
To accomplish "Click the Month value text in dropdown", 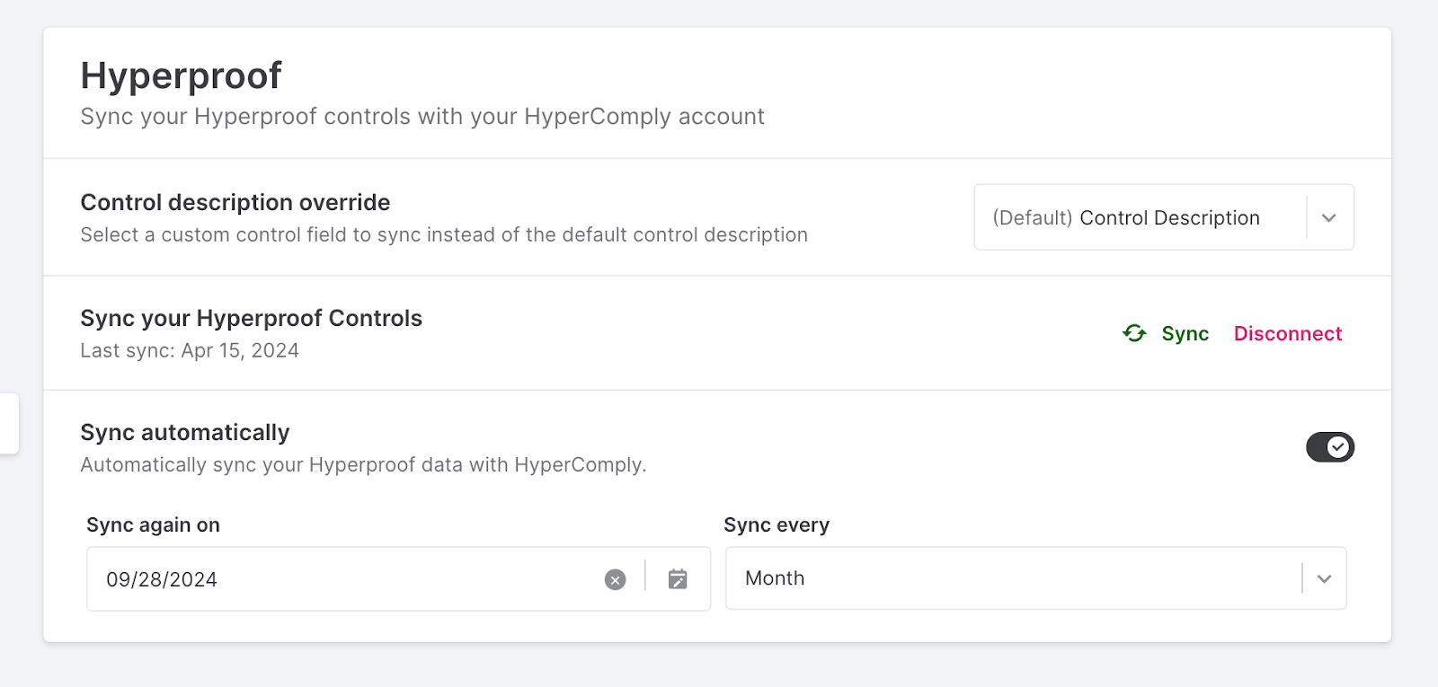I will point(775,578).
